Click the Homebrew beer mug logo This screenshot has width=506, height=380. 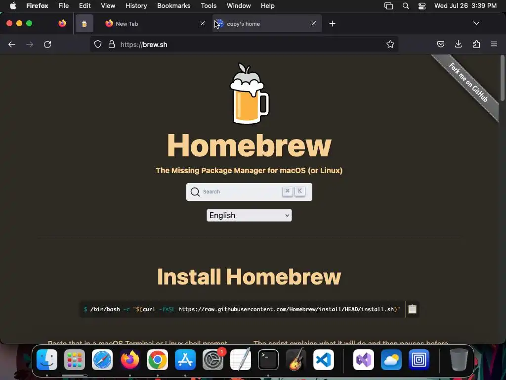pyautogui.click(x=249, y=94)
